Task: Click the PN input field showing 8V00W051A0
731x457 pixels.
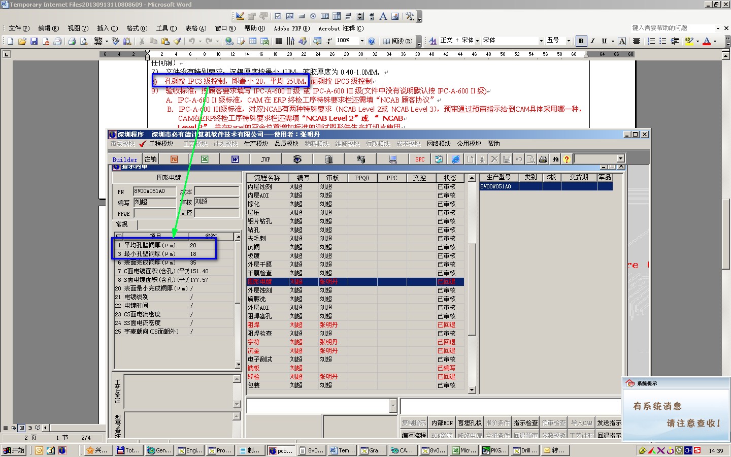Action: point(154,191)
